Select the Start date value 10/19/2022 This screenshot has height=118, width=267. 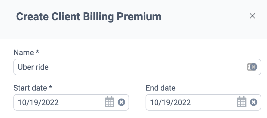pos(38,102)
